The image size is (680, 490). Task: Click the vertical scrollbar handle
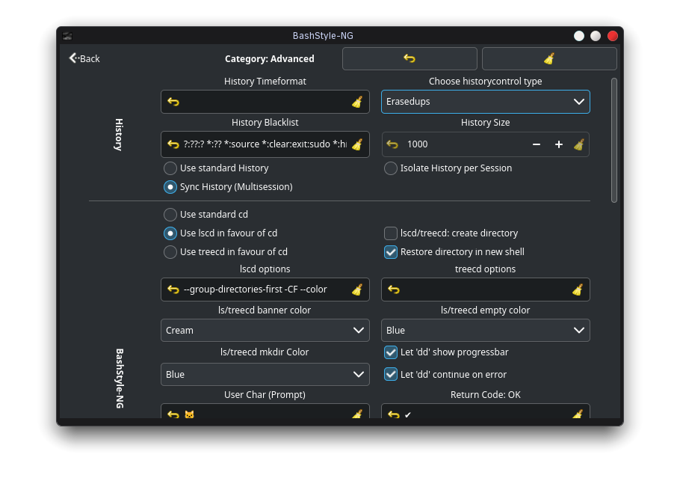613,140
